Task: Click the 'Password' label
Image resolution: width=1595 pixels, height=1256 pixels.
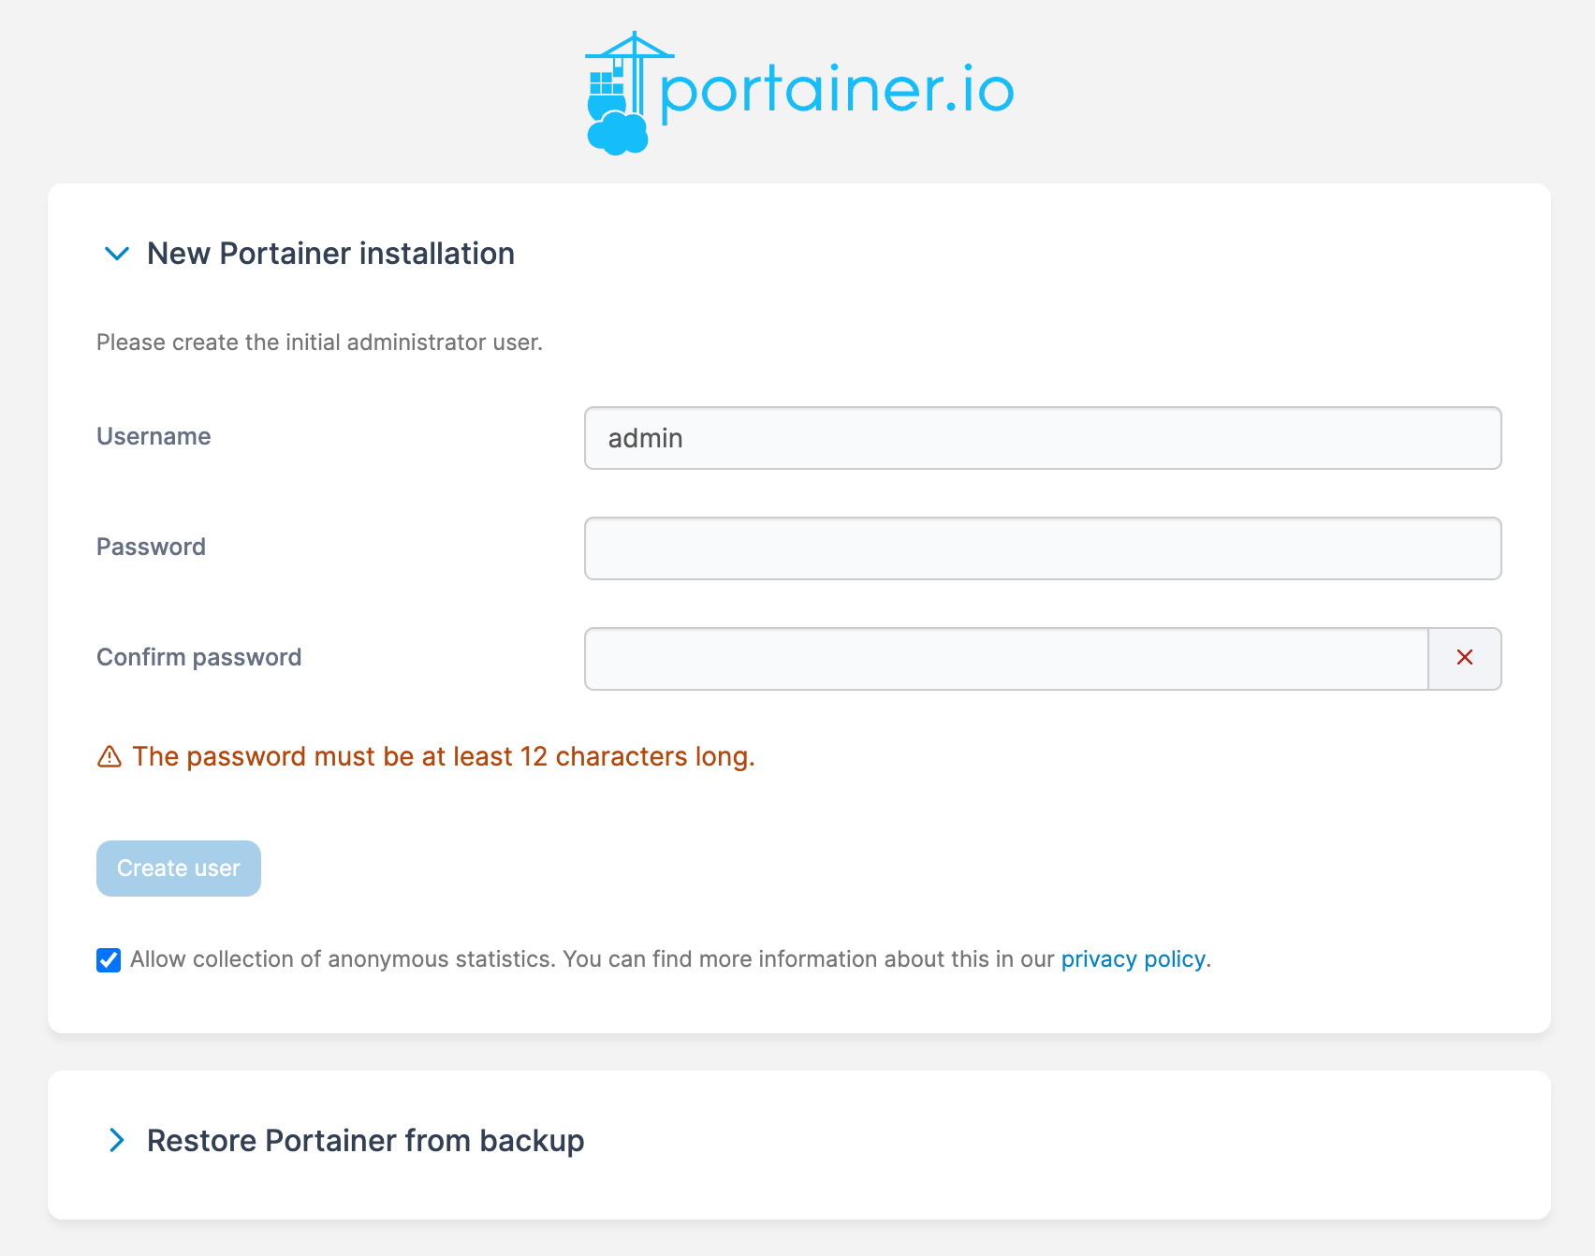Action: pyautogui.click(x=151, y=547)
